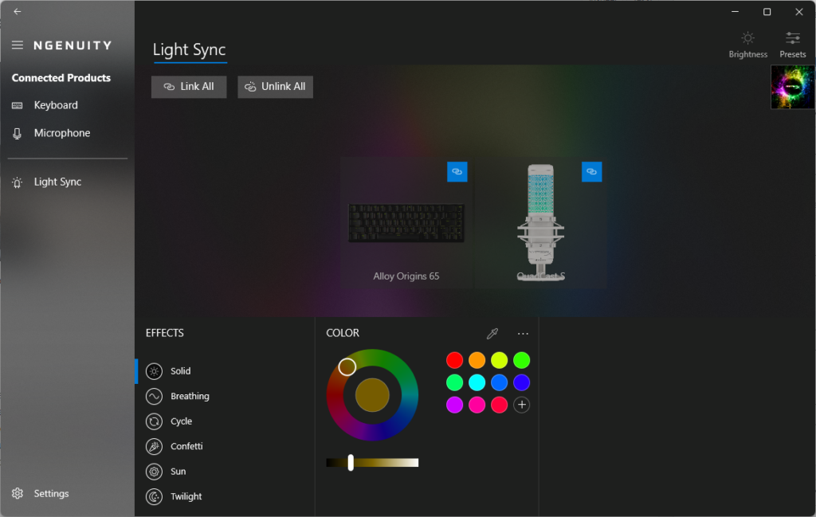The width and height of the screenshot is (816, 517).
Task: Click the back arrow icon
Action: coord(18,11)
